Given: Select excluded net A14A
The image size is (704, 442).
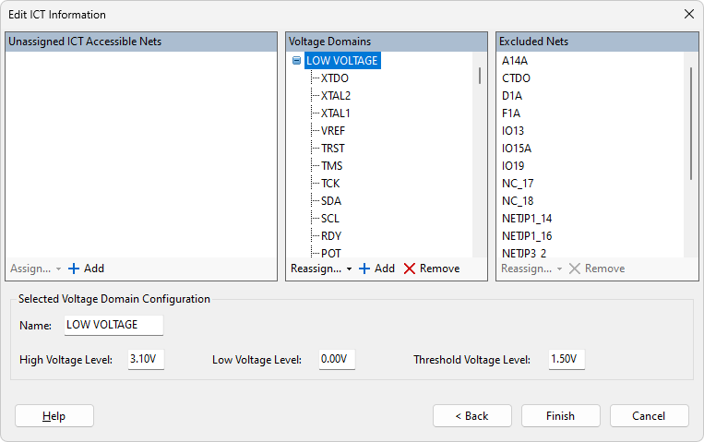Looking at the screenshot, I should click(515, 61).
